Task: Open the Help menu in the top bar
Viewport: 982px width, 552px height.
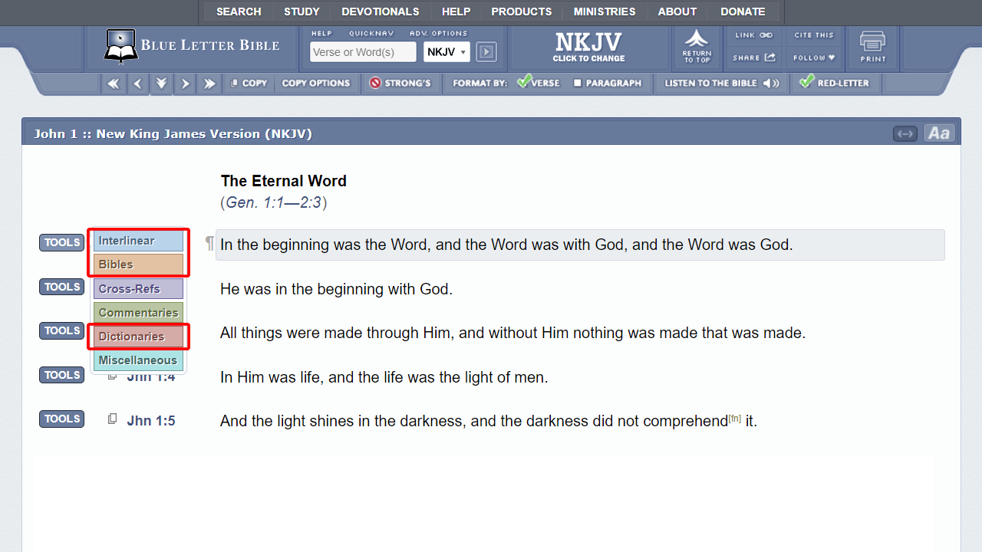Action: 456,11
